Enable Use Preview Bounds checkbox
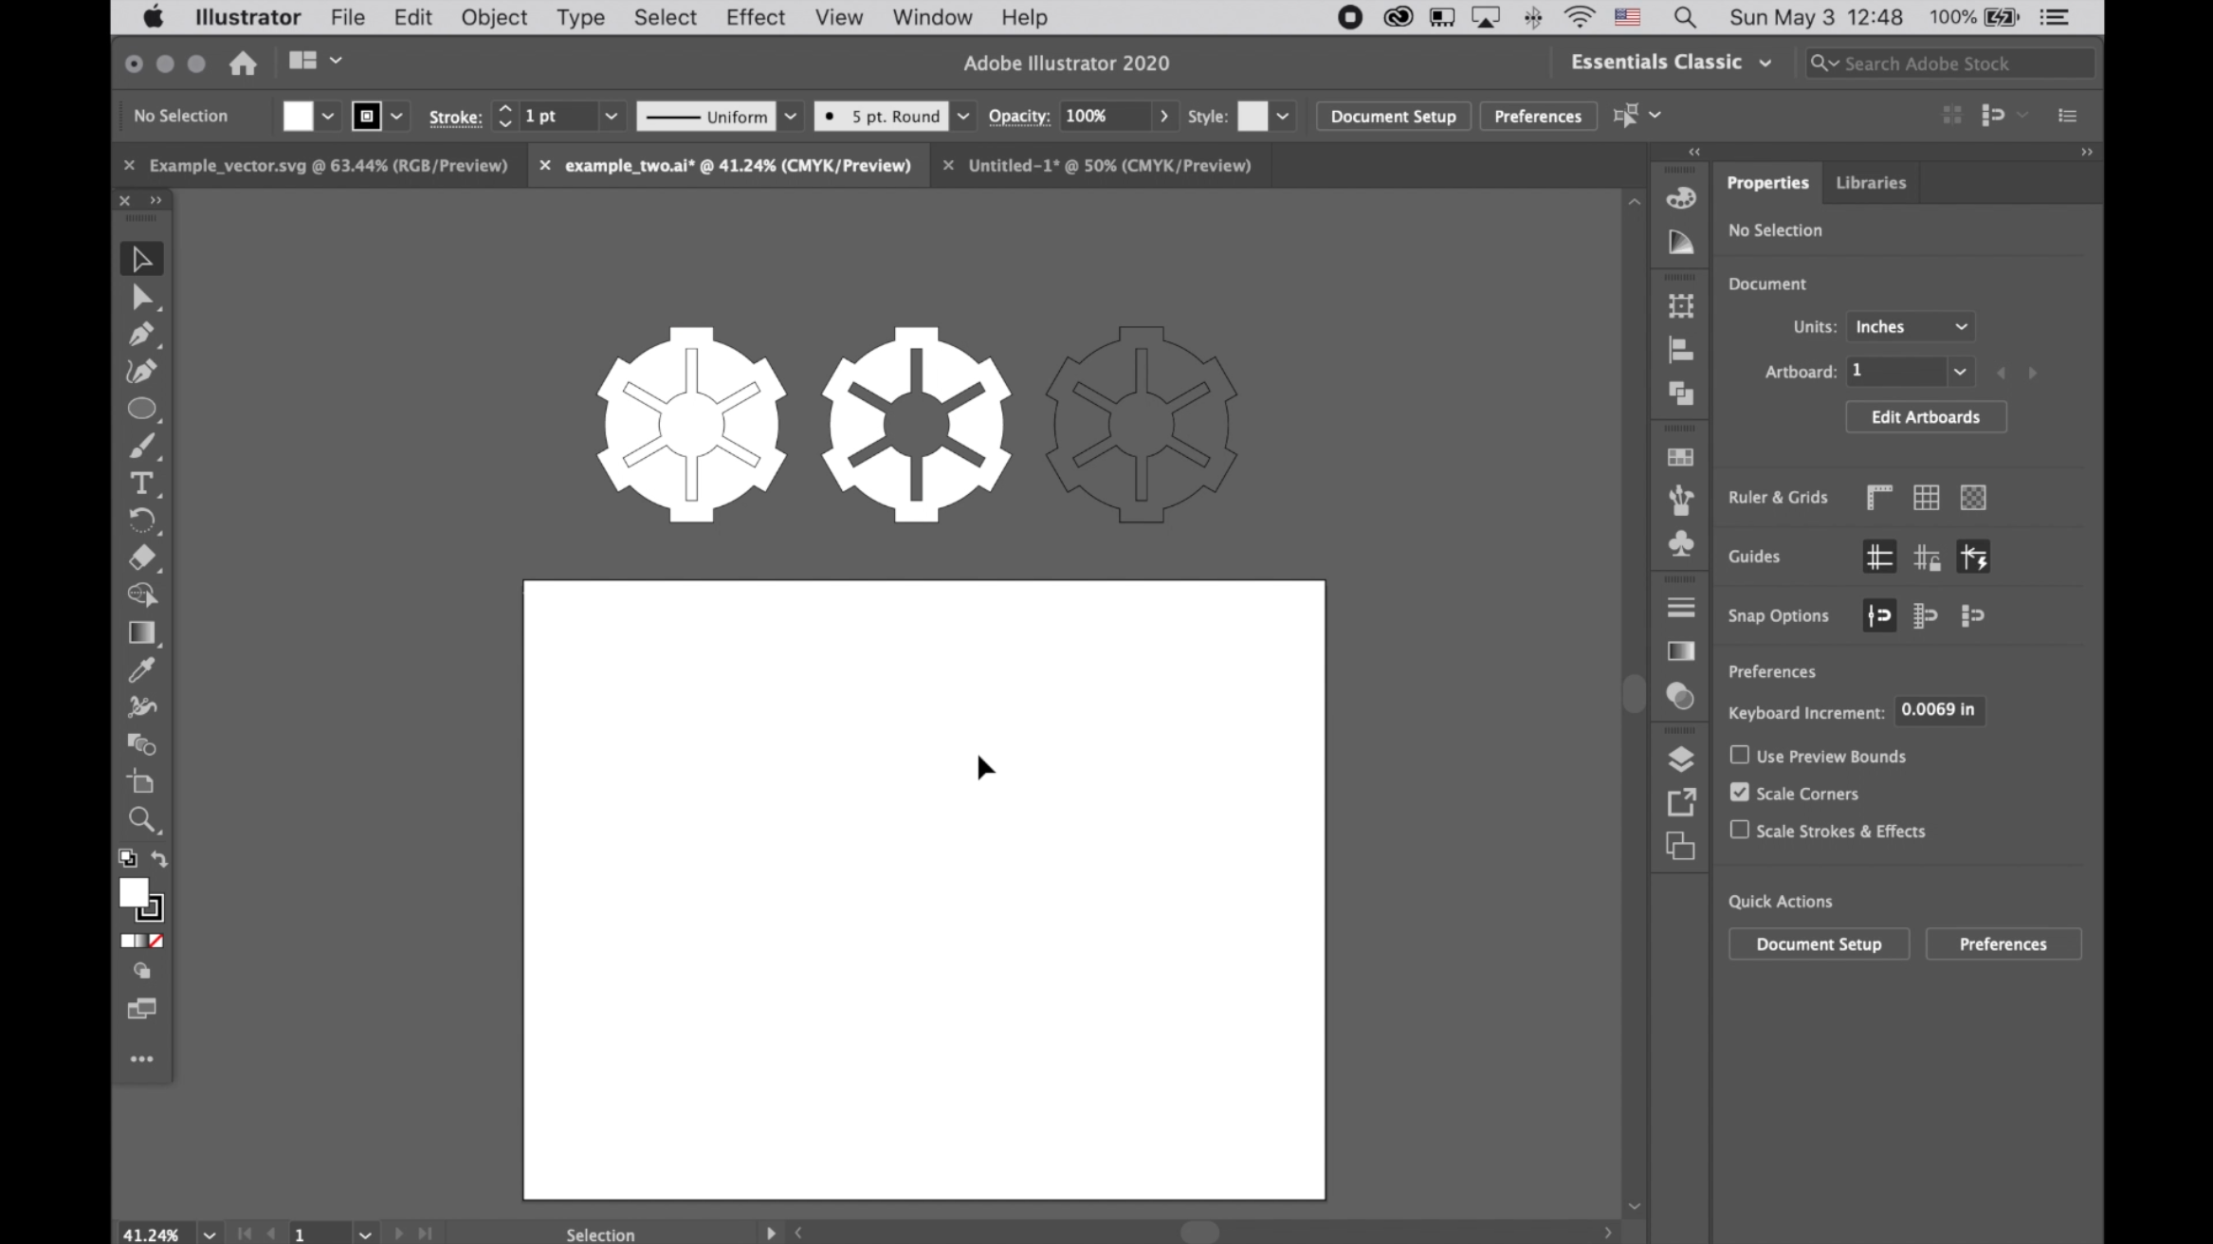Viewport: 2213px width, 1244px height. [x=1739, y=755]
